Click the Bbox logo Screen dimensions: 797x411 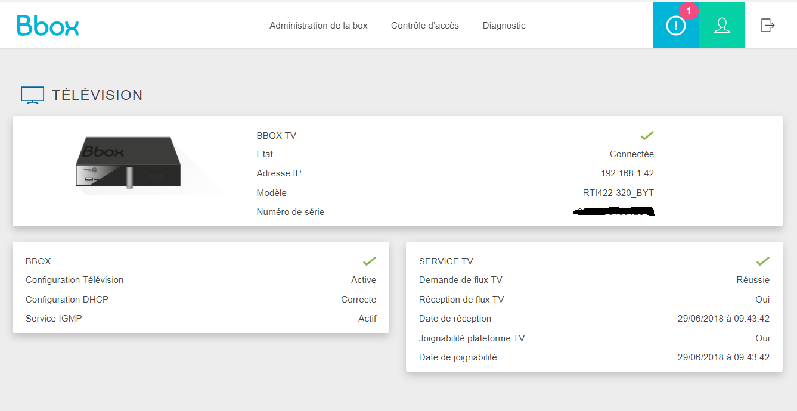pos(48,25)
